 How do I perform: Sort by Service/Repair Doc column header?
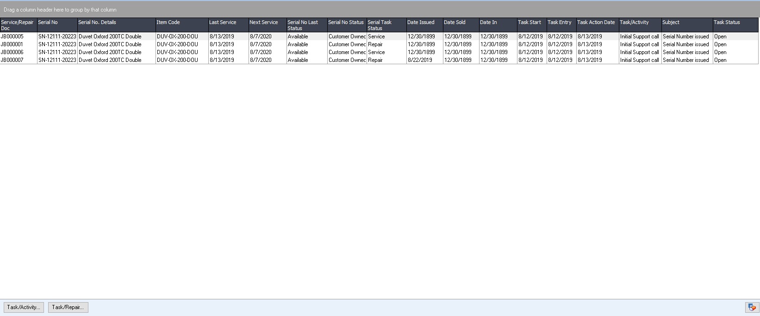coord(18,25)
